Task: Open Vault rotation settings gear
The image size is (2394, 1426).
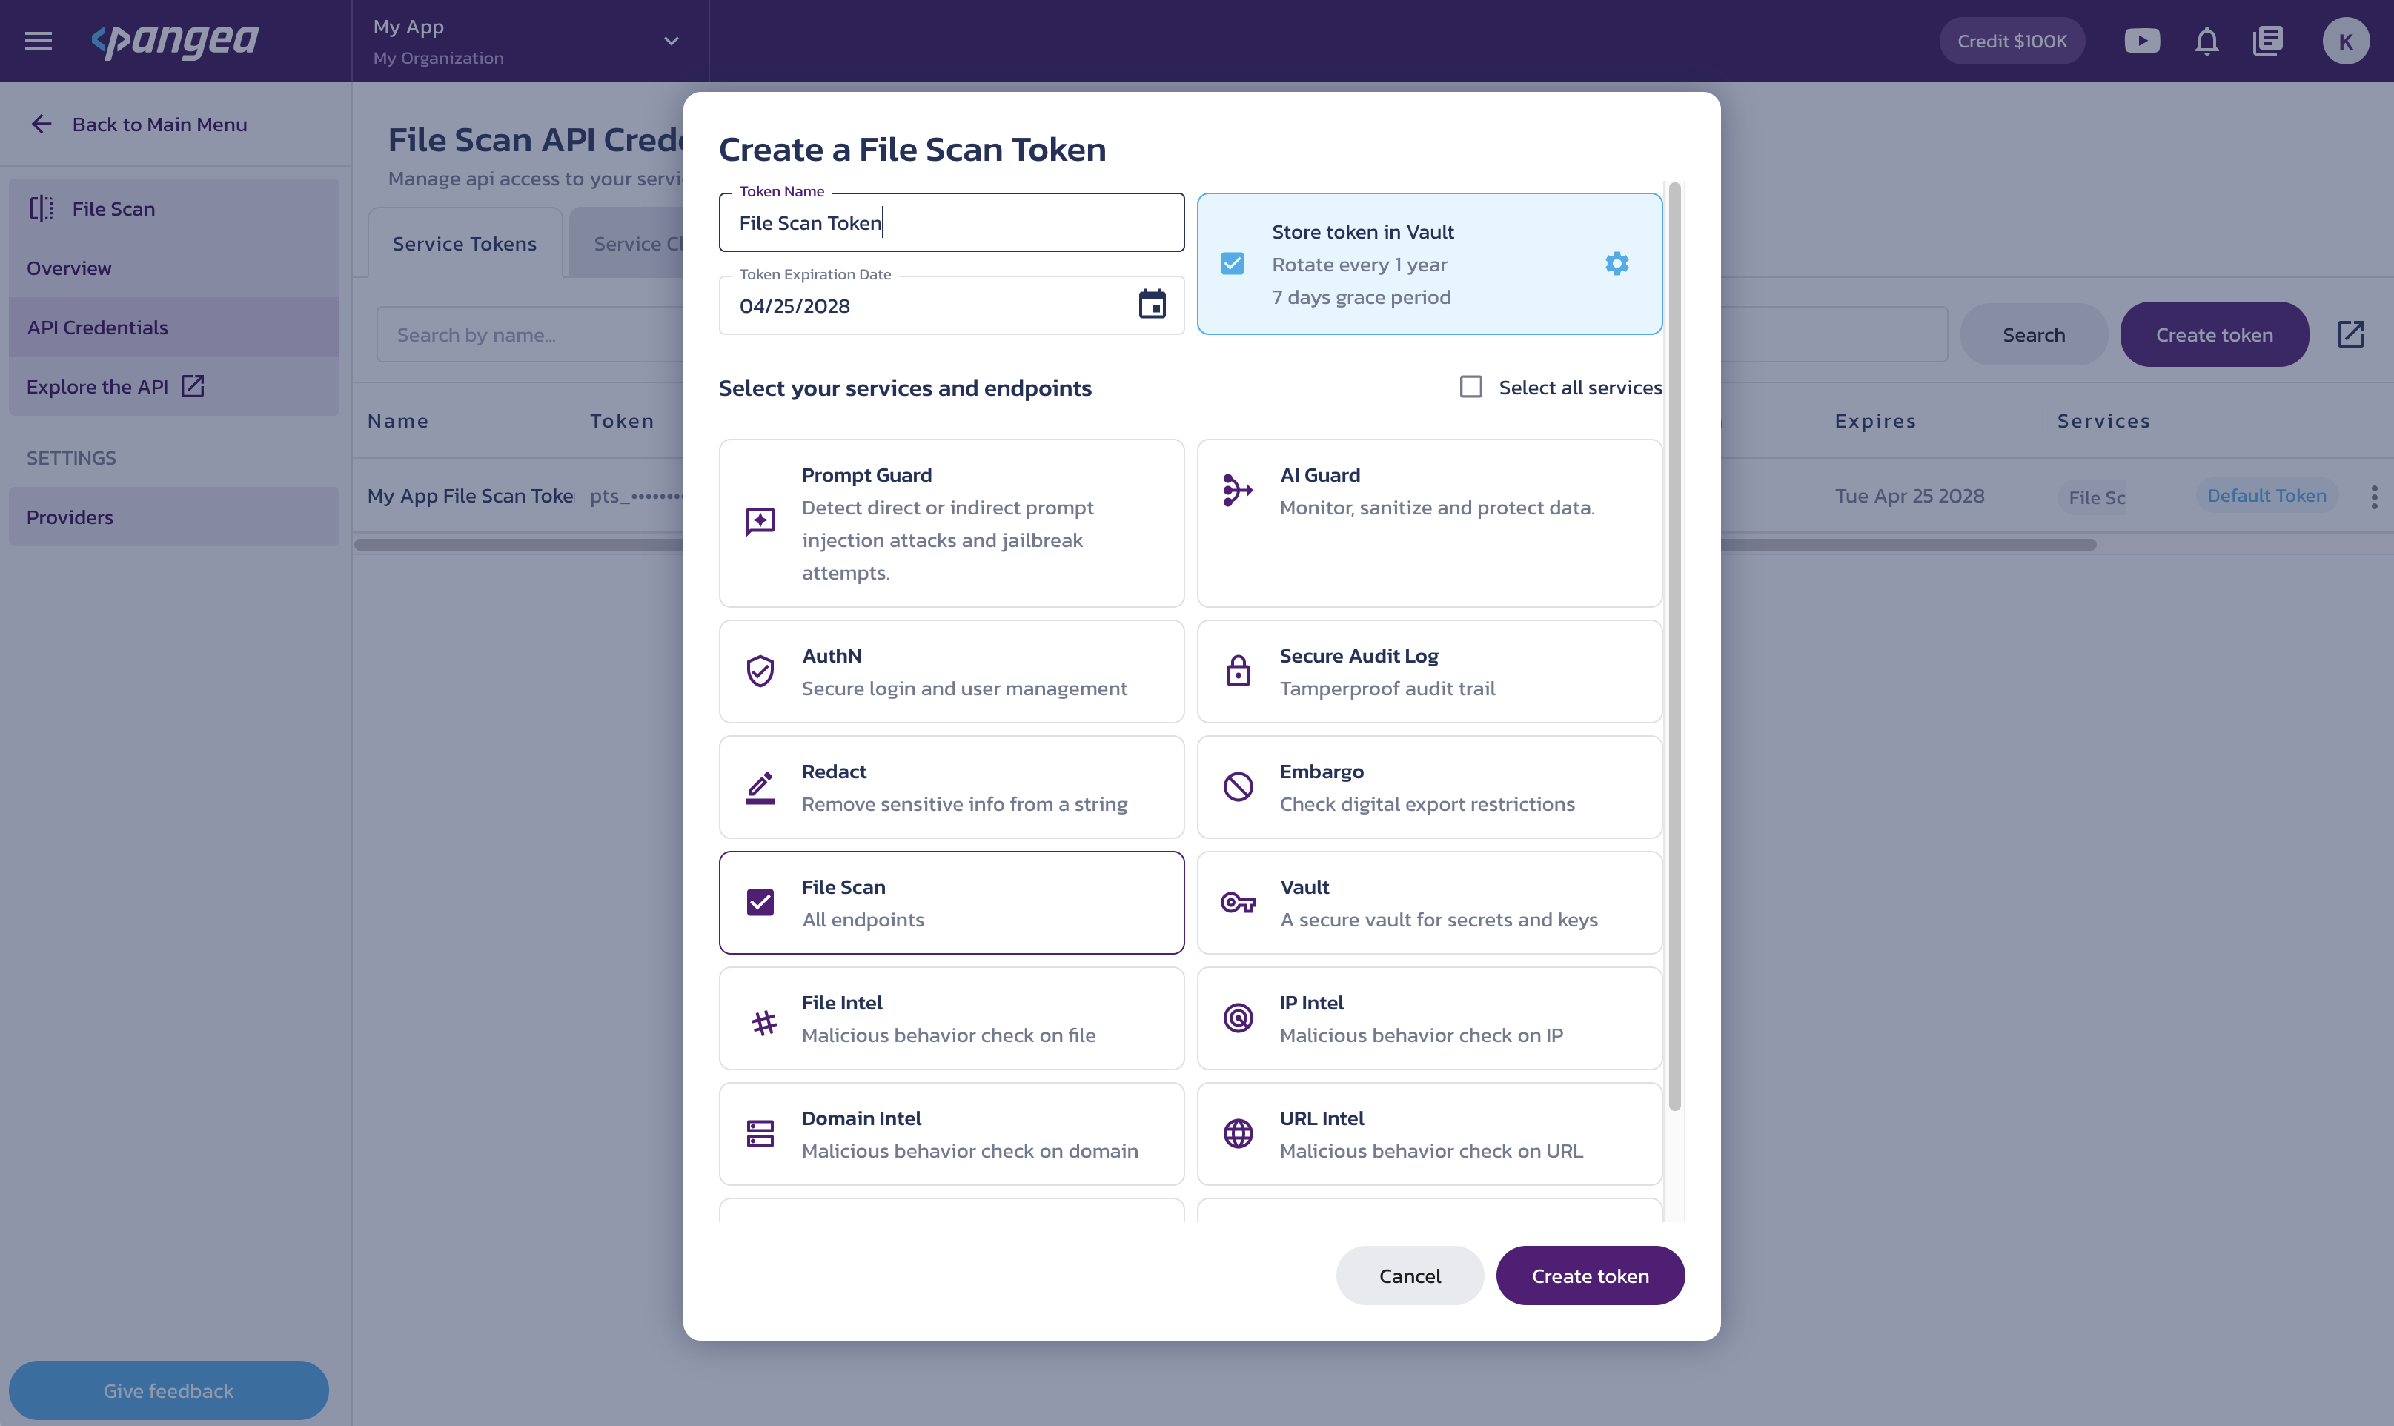Action: pyautogui.click(x=1617, y=263)
